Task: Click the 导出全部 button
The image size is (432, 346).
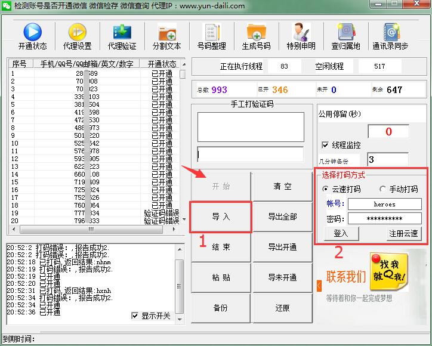Action: coord(283,217)
